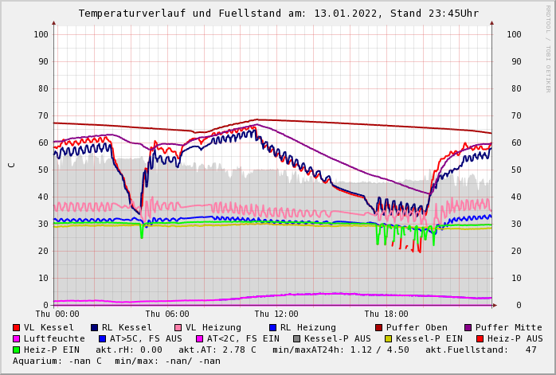Screen dimensions: 556x375
Task: Select the yellow Kessel-P EIN legend swatch
Action: (x=387, y=338)
